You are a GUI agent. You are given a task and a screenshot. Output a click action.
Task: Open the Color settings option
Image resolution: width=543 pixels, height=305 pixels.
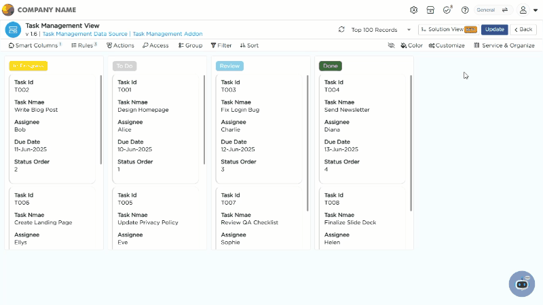coord(411,45)
